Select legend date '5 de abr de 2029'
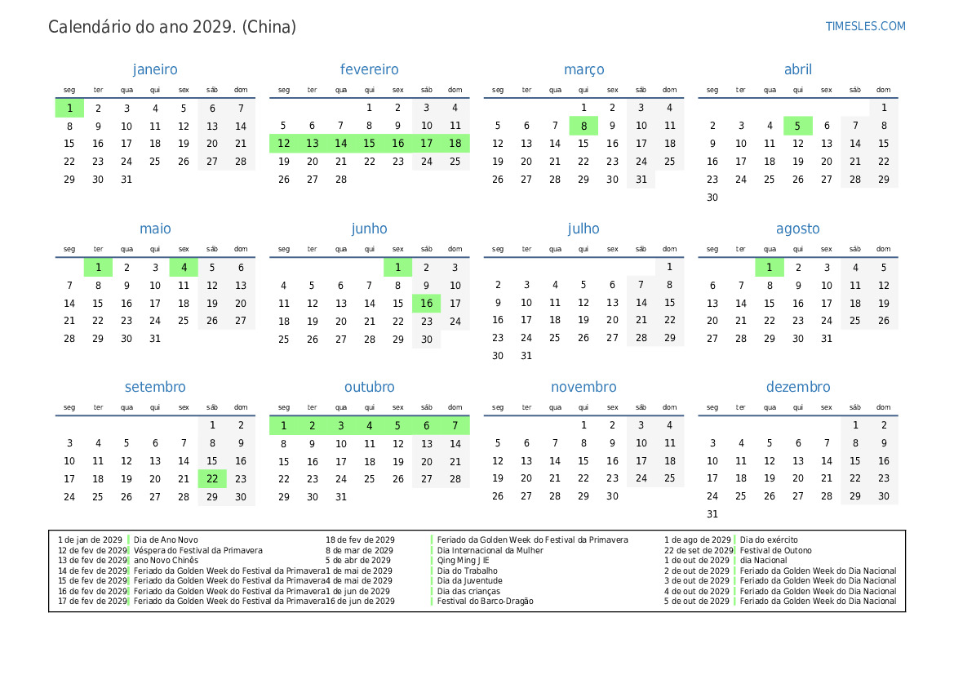 [358, 560]
